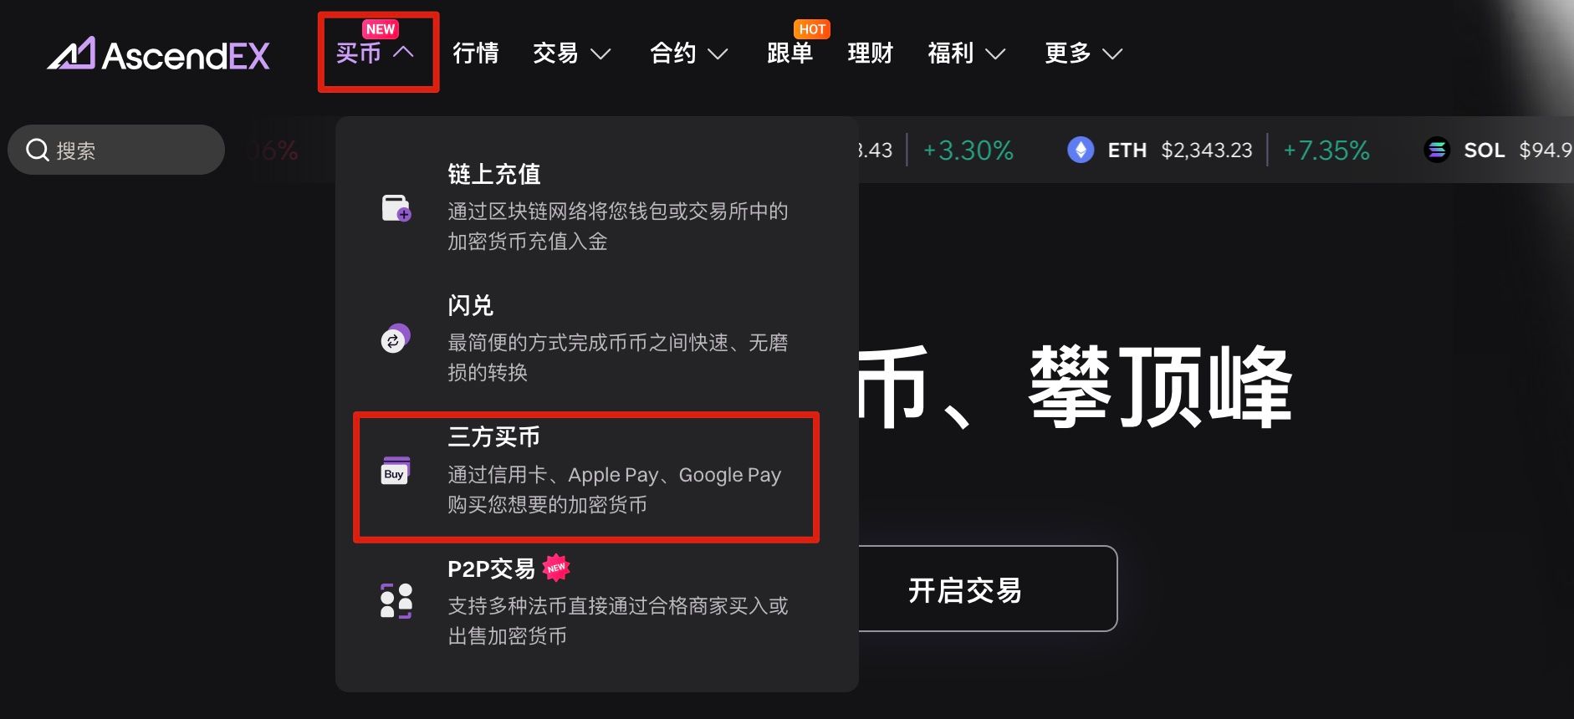Click the Ethereum coin icon in ticker
The height and width of the screenshot is (719, 1574).
click(x=1081, y=150)
